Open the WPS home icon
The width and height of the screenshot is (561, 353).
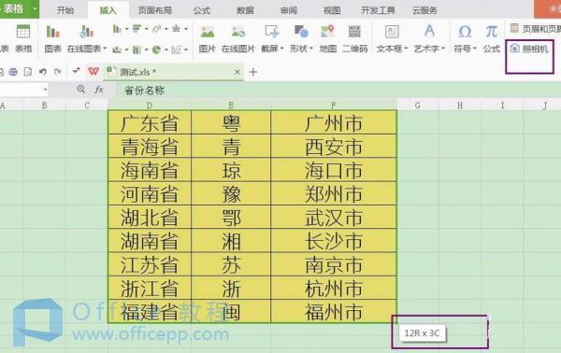pos(93,72)
